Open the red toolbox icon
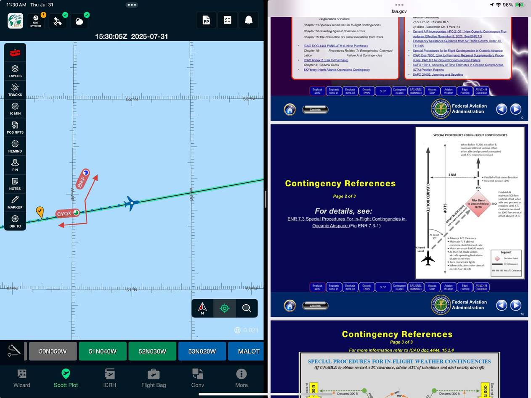This screenshot has height=398, width=531. point(15,53)
